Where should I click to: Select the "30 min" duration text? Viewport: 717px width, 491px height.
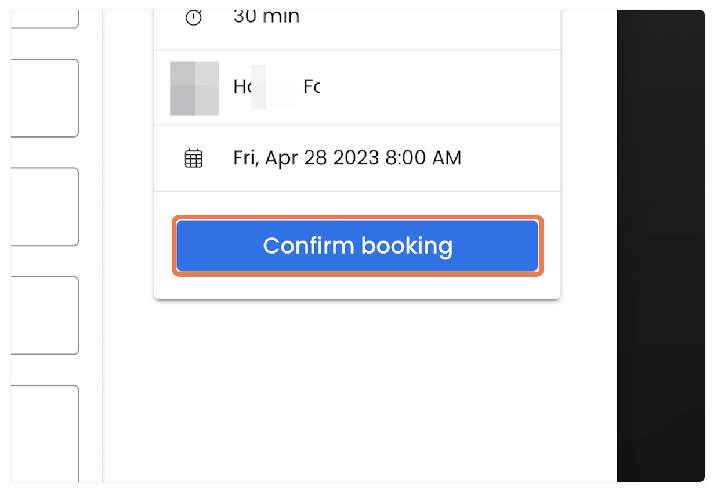pos(266,17)
